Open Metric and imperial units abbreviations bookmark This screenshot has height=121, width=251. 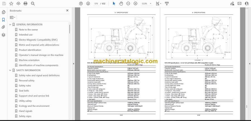[x=39, y=45]
